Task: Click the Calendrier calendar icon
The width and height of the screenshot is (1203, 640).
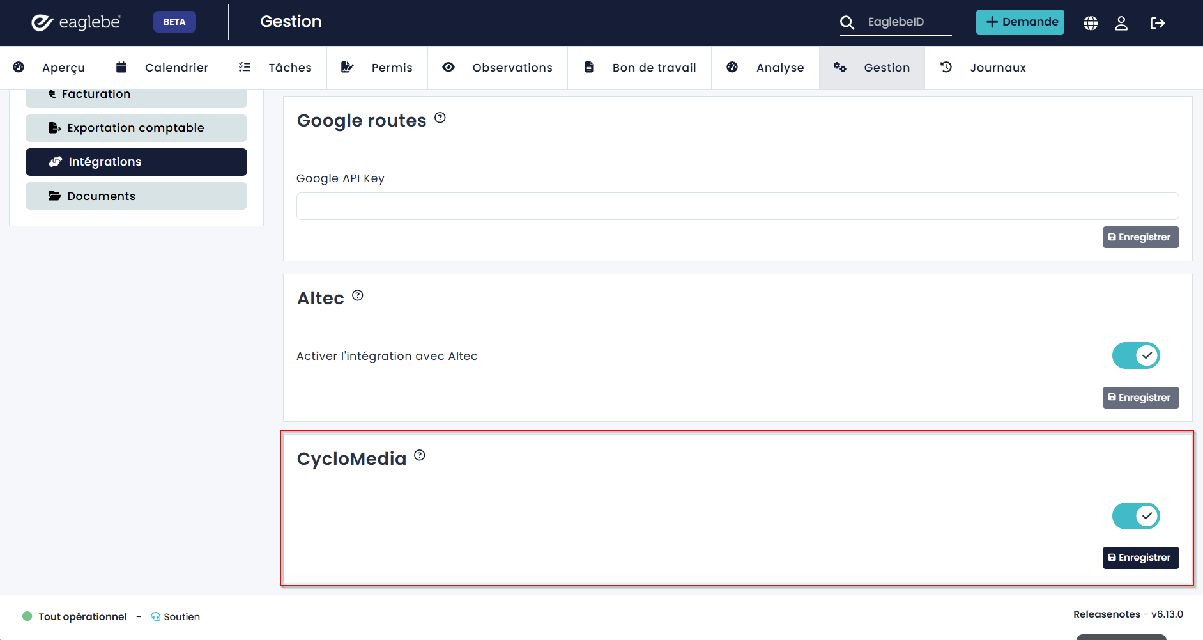Action: coord(121,67)
